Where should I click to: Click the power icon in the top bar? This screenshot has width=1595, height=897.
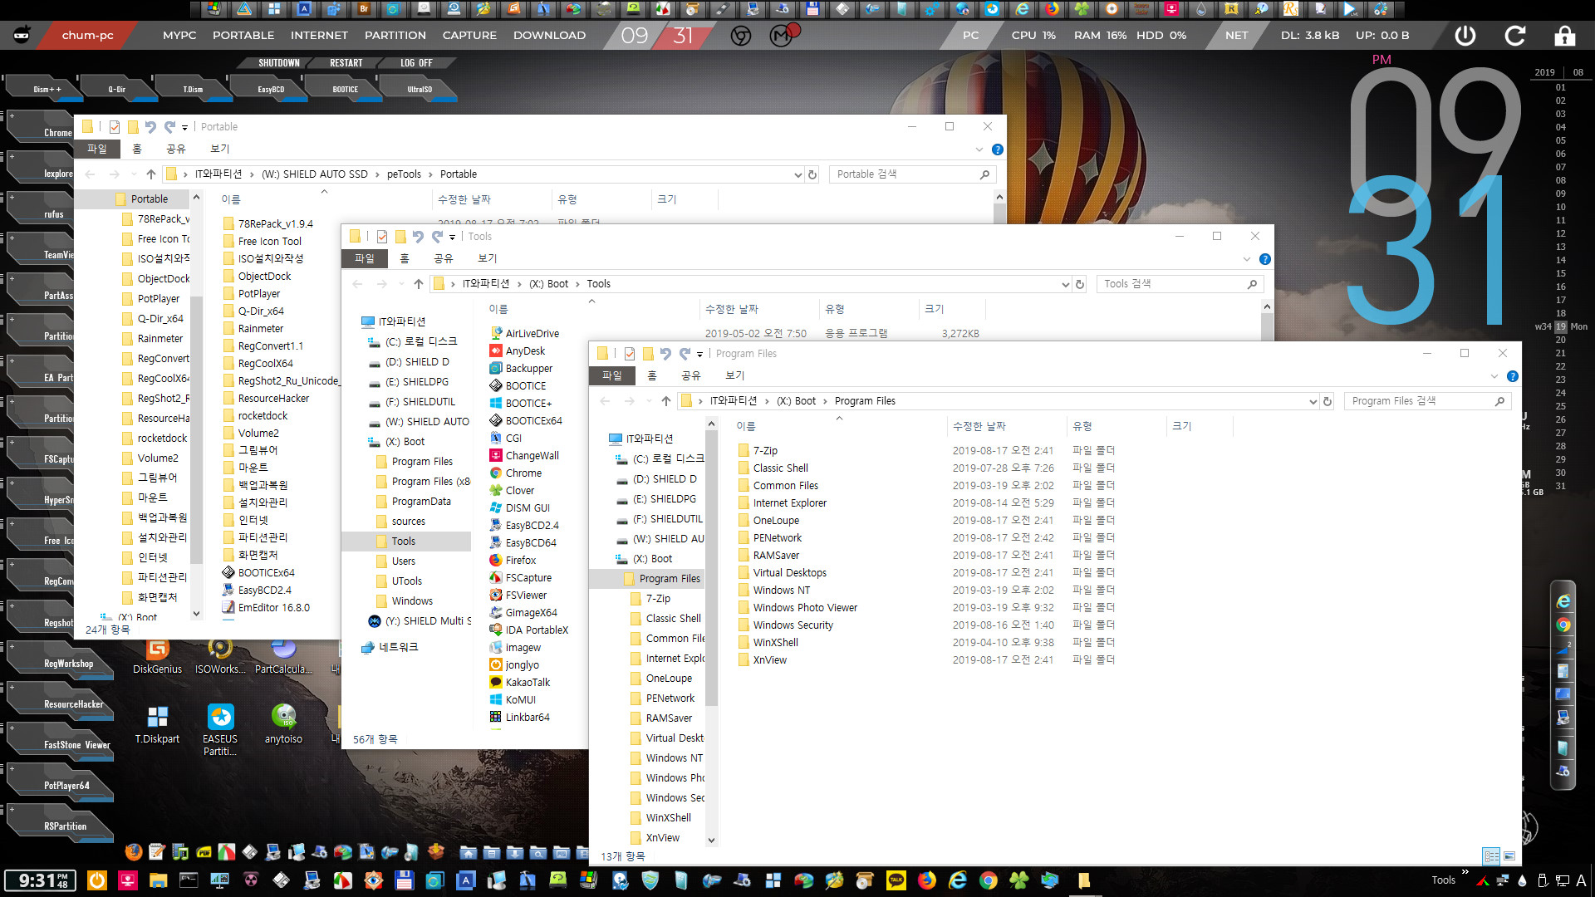click(x=1465, y=36)
